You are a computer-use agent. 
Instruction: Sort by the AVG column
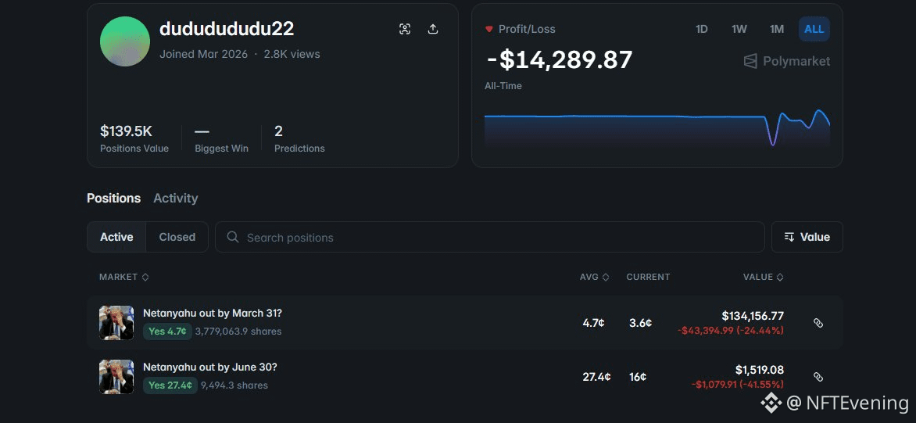pos(594,277)
